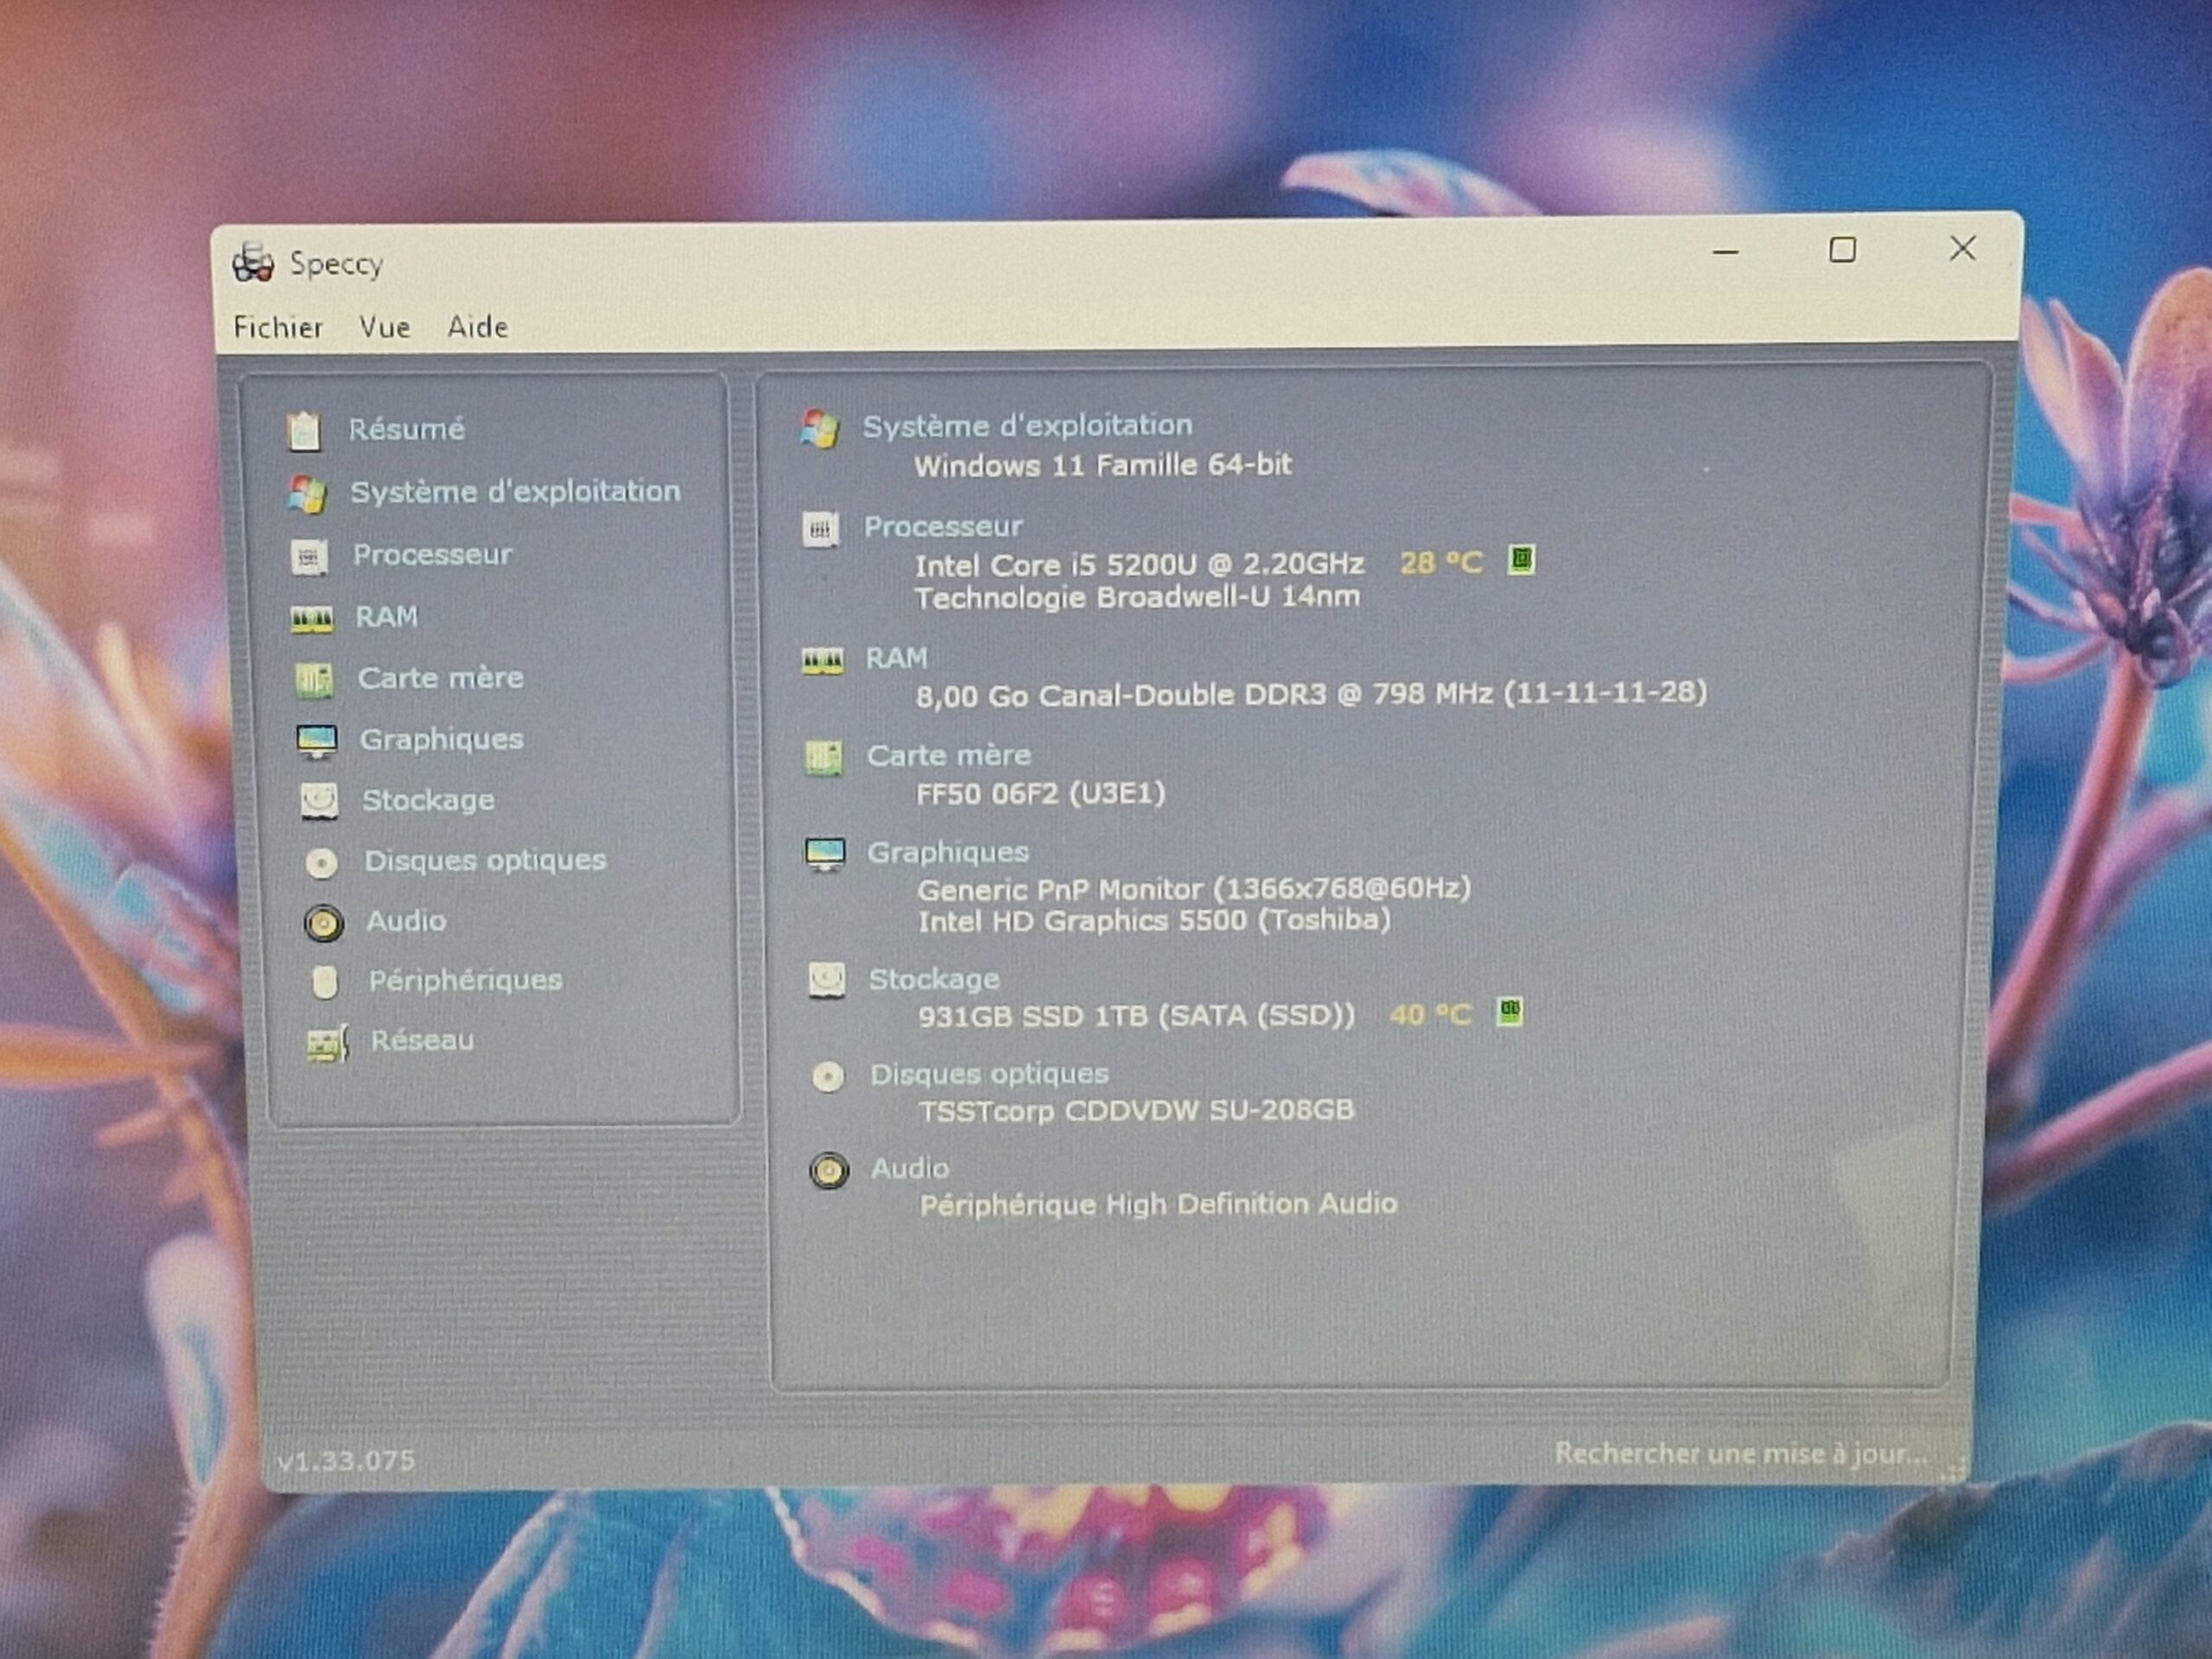
Task: Click Rechercher une mise à jour link
Action: pos(1740,1454)
